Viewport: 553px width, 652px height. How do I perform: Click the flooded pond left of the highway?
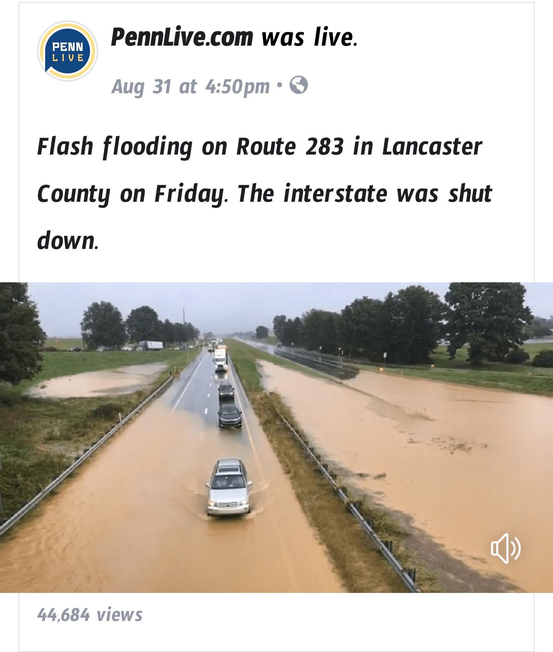[100, 382]
